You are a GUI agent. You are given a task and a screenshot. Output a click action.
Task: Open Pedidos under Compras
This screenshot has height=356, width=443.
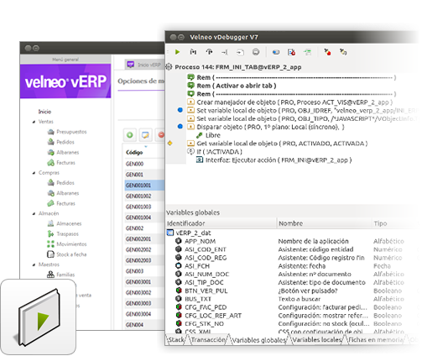(65, 183)
